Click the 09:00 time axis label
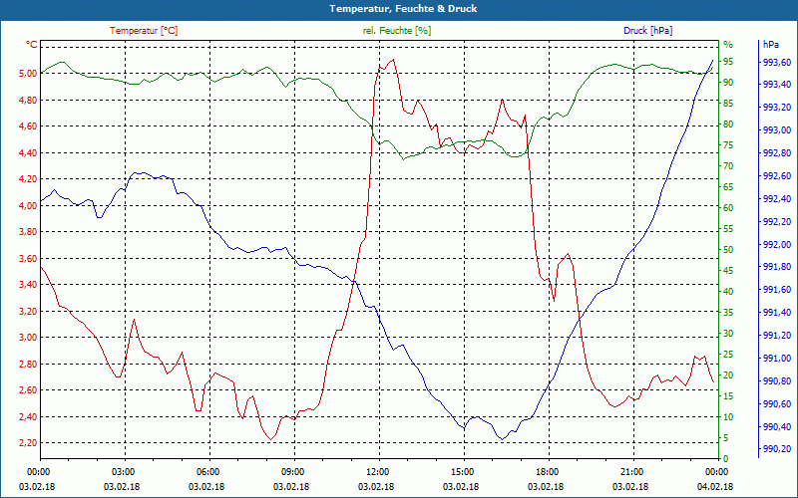The image size is (798, 498). click(x=294, y=471)
